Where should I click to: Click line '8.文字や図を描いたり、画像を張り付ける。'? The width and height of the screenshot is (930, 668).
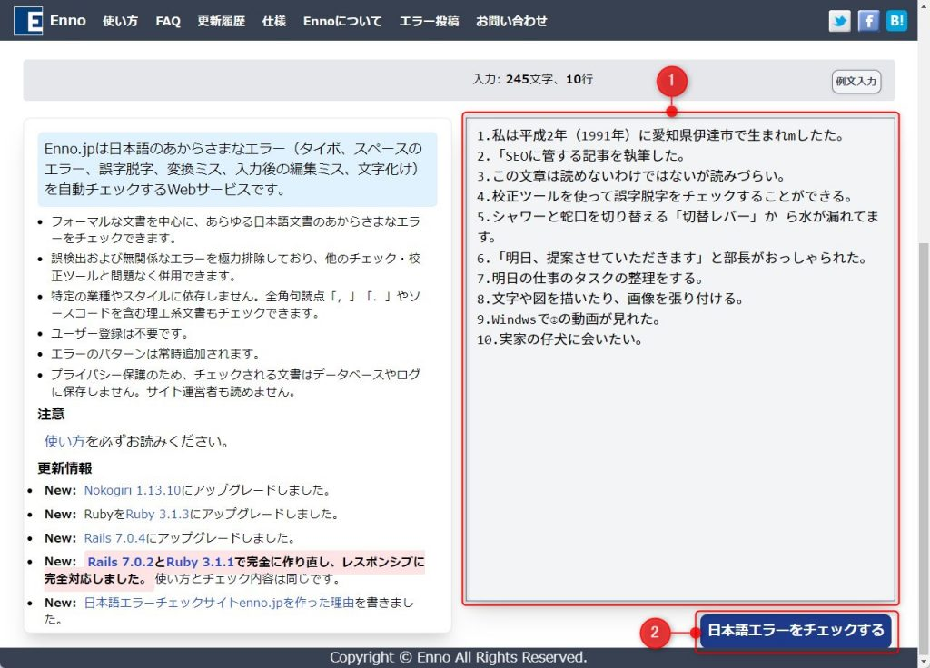point(610,298)
